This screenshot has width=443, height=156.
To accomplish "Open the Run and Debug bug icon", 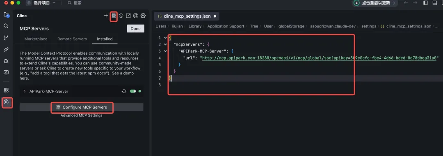I will (x=6, y=61).
